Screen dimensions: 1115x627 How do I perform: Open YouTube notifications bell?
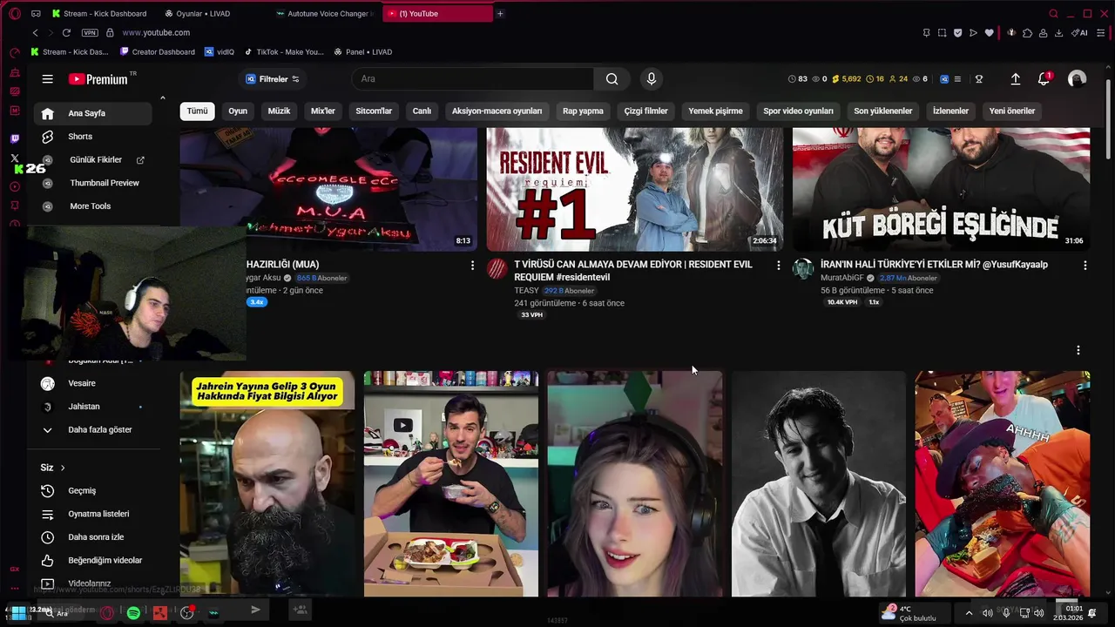(x=1044, y=79)
